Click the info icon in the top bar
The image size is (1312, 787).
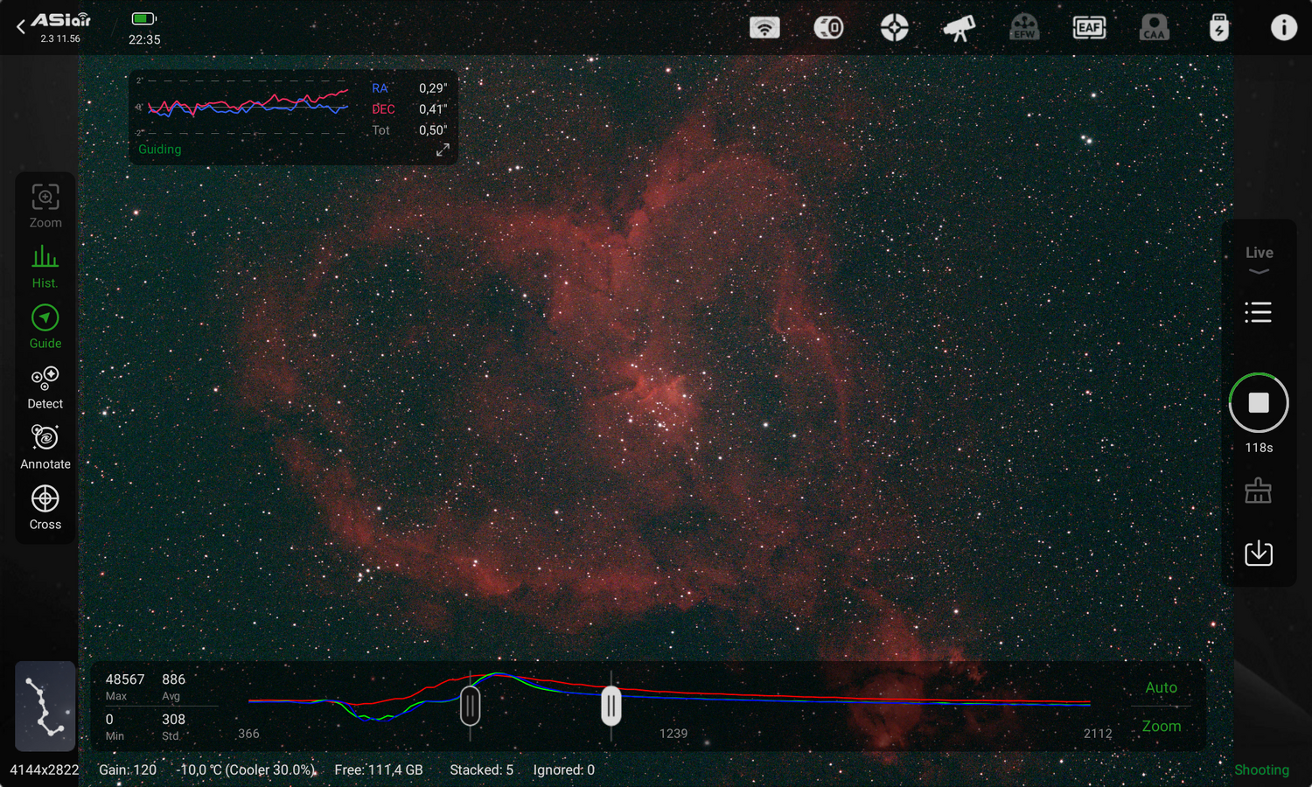(1283, 27)
